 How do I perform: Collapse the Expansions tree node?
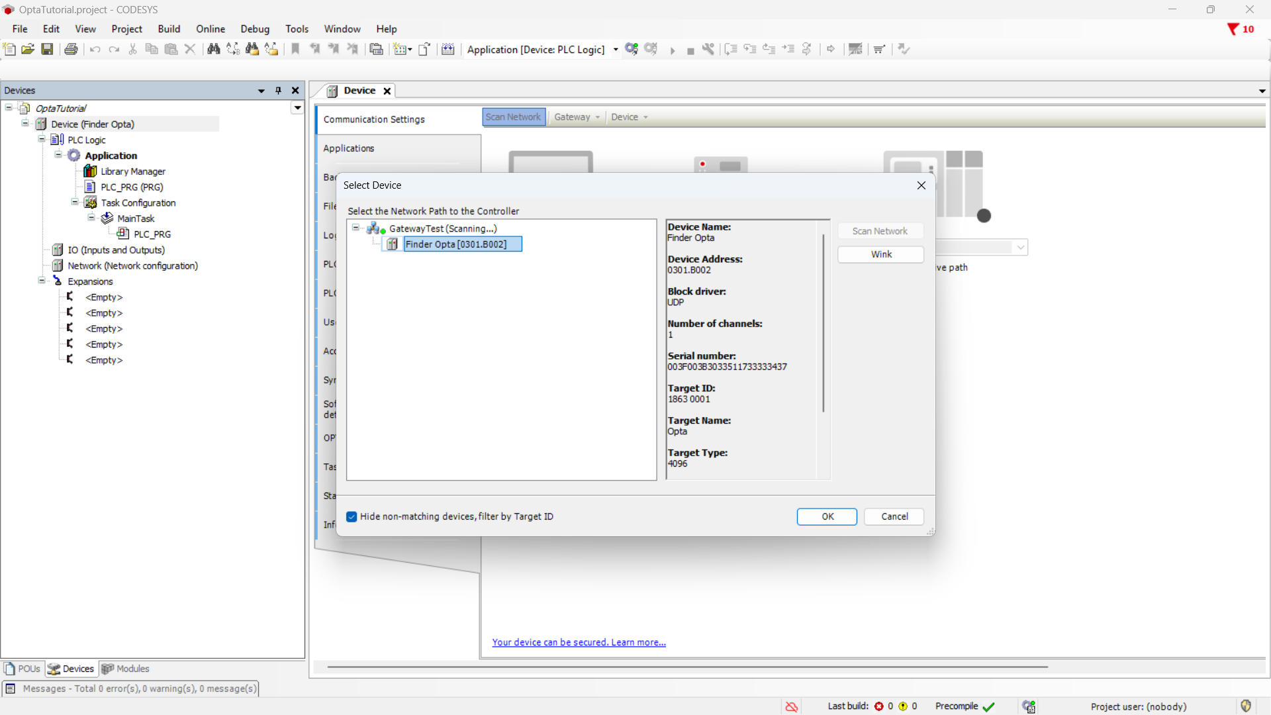tap(41, 281)
